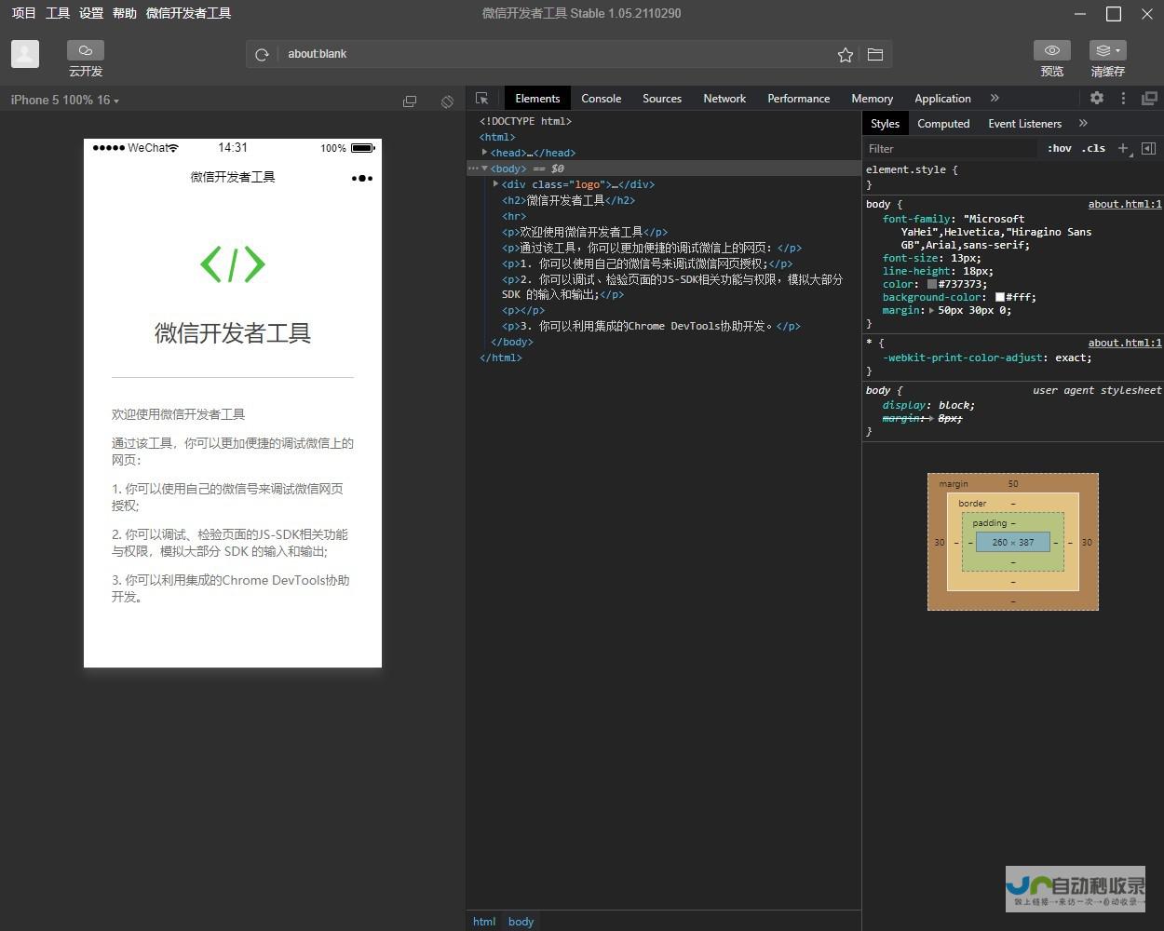
Task: Click the #fff background color swatch
Action: coord(999,297)
